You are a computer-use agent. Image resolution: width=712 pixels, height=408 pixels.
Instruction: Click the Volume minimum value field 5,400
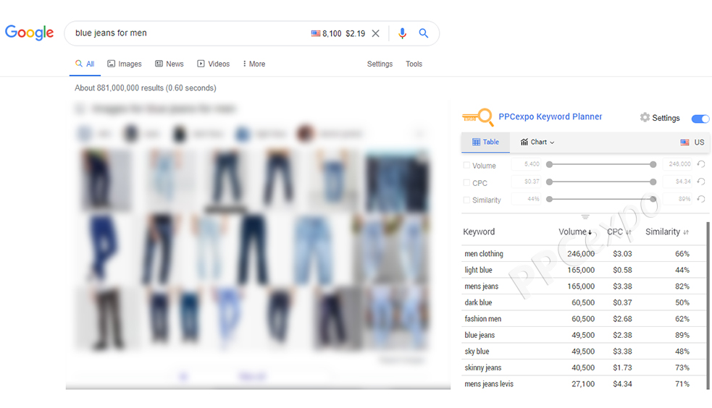pyautogui.click(x=527, y=164)
